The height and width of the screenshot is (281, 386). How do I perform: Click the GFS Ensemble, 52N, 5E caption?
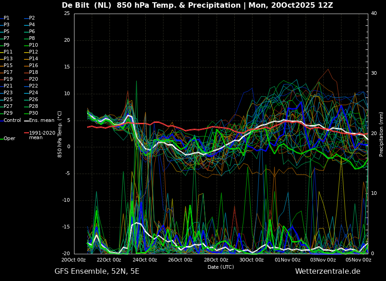[97, 271]
